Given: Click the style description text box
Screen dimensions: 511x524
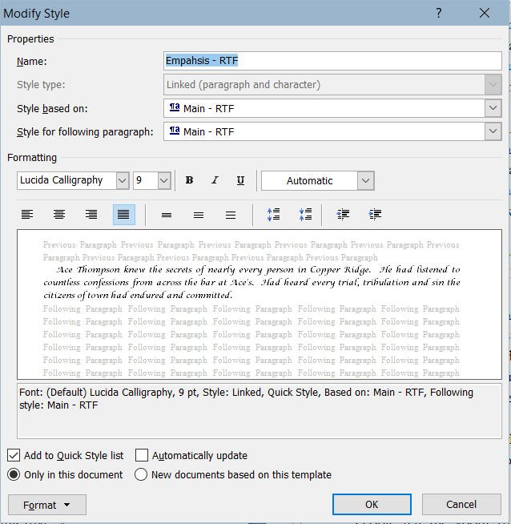Looking at the screenshot, I should 260,411.
